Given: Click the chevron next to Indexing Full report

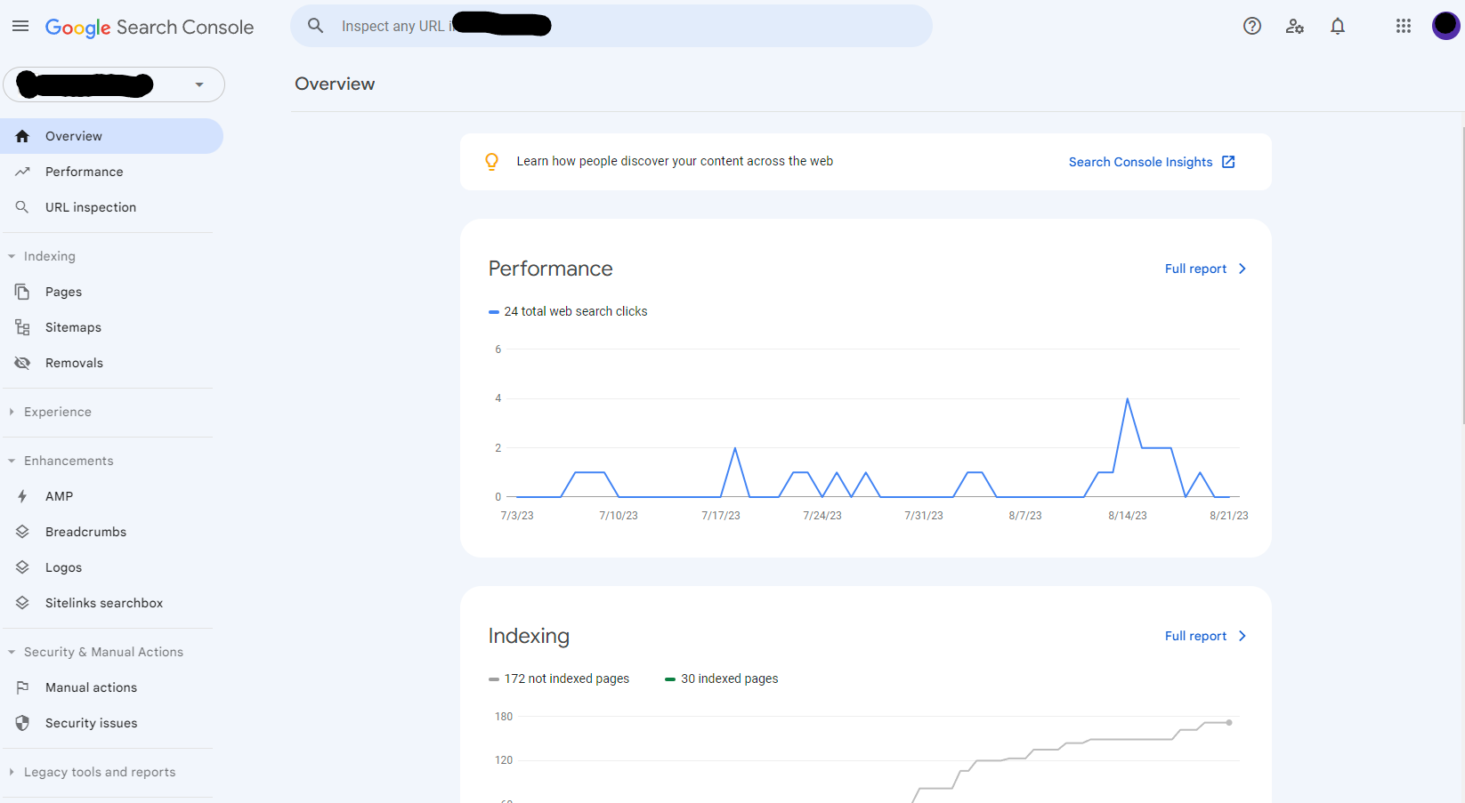Looking at the screenshot, I should [1242, 636].
